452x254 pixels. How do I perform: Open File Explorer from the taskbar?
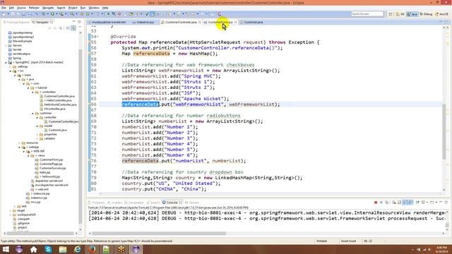point(63,249)
